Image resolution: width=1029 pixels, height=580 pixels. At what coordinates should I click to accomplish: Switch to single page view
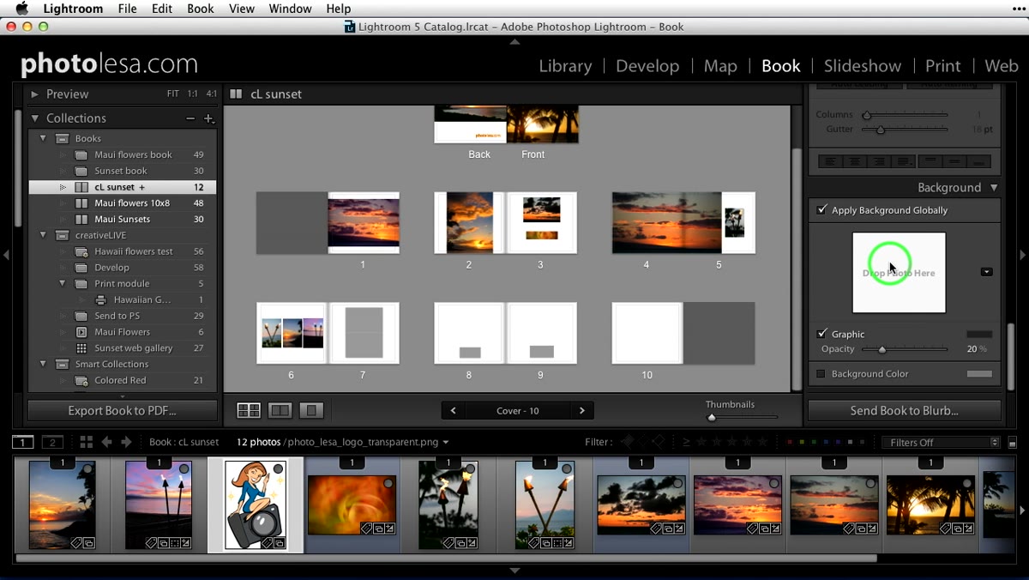(310, 411)
